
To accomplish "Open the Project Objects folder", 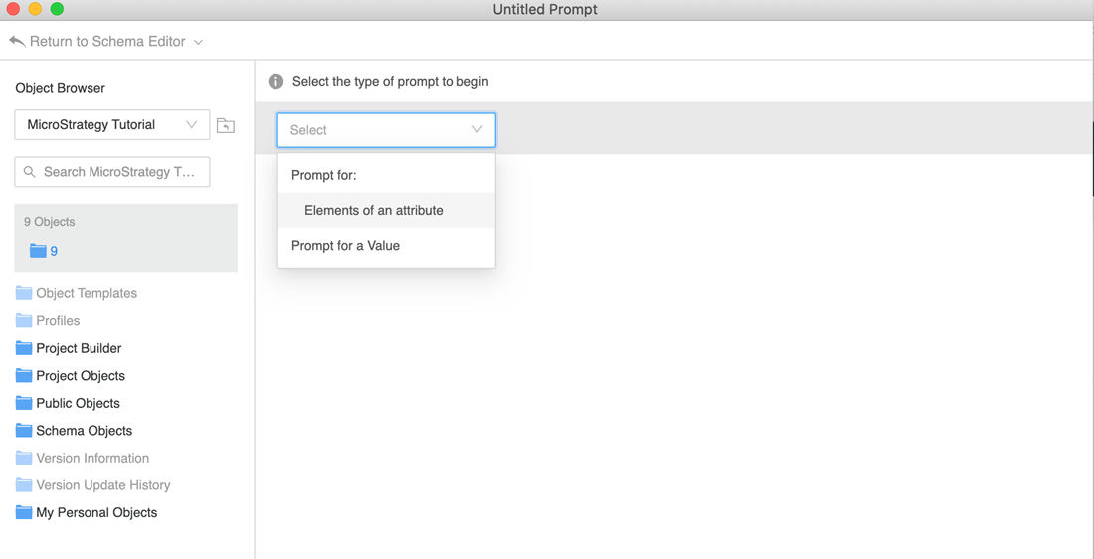I will point(81,376).
